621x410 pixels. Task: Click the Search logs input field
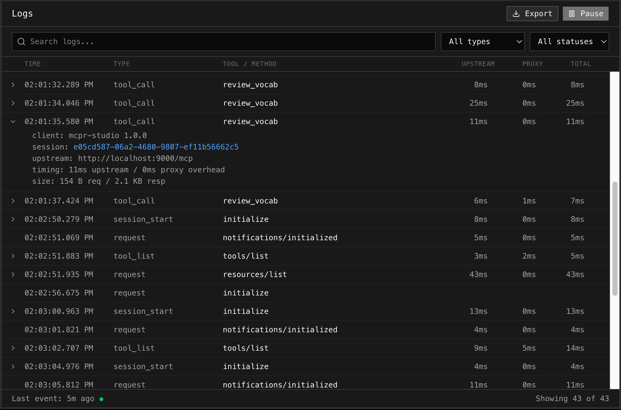click(x=222, y=41)
